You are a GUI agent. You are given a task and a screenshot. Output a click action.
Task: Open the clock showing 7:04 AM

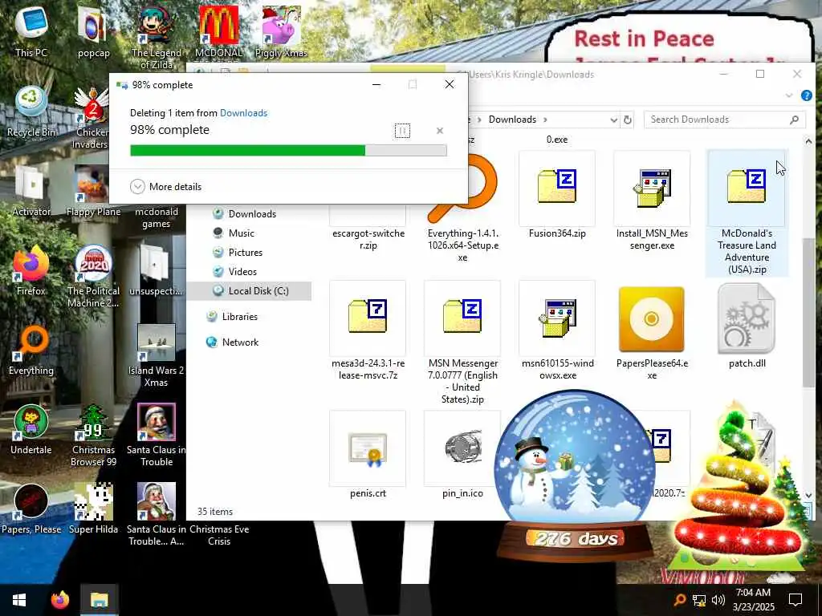click(x=753, y=600)
